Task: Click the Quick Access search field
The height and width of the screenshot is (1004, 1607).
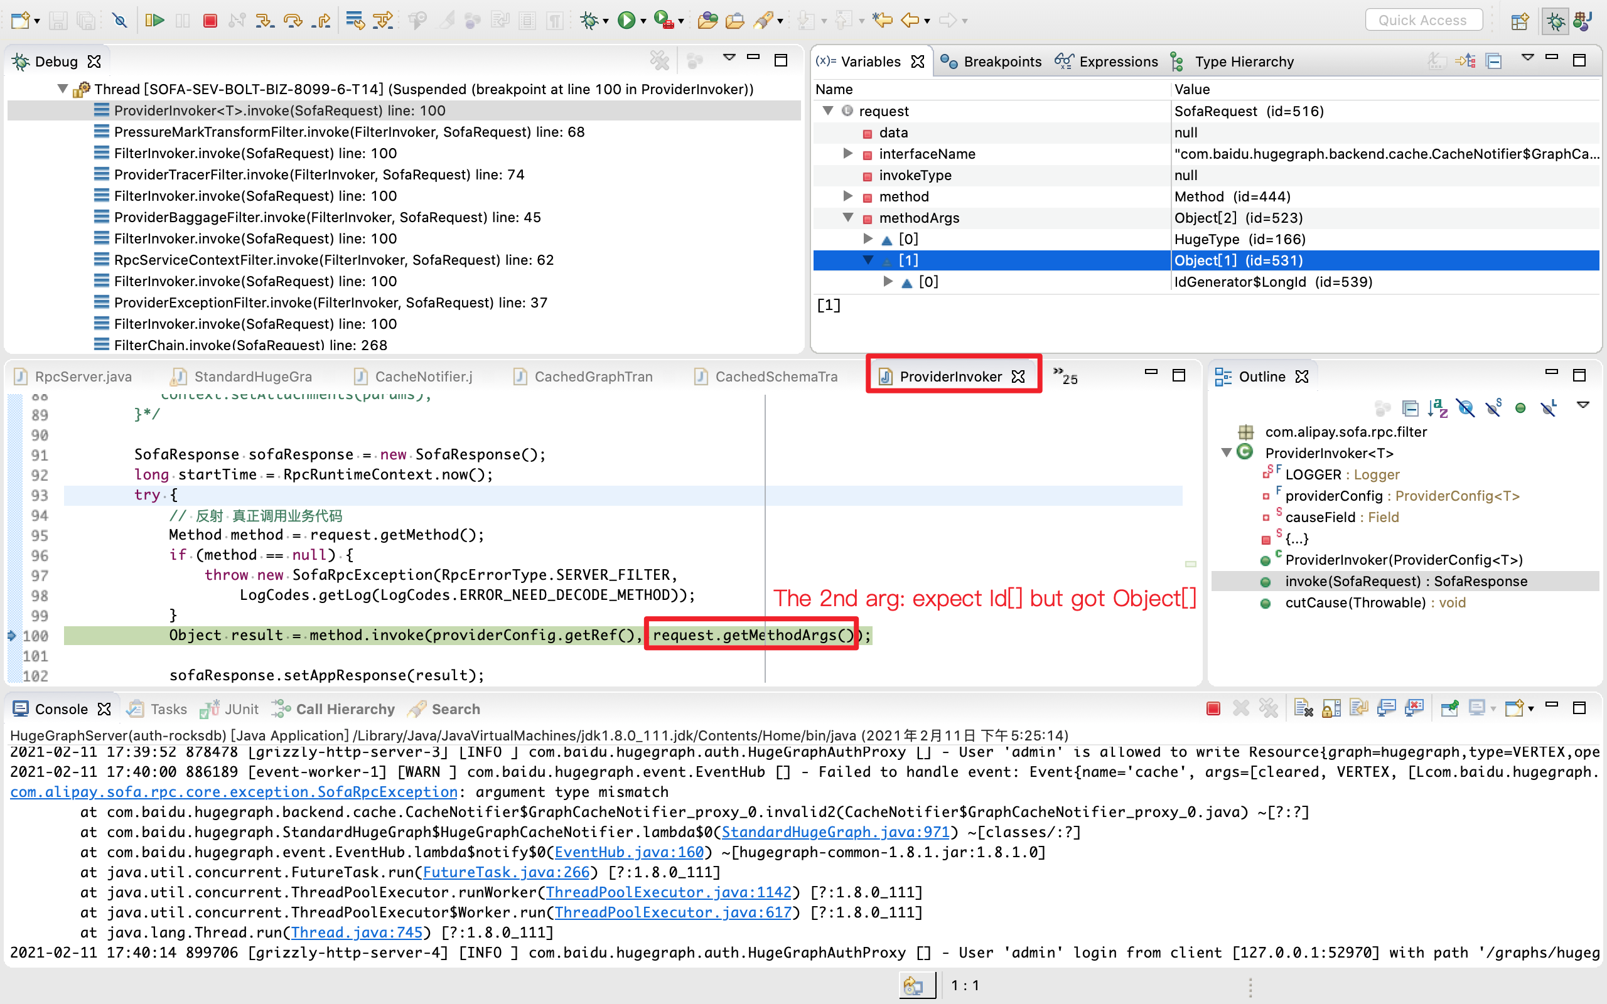Action: click(1423, 21)
